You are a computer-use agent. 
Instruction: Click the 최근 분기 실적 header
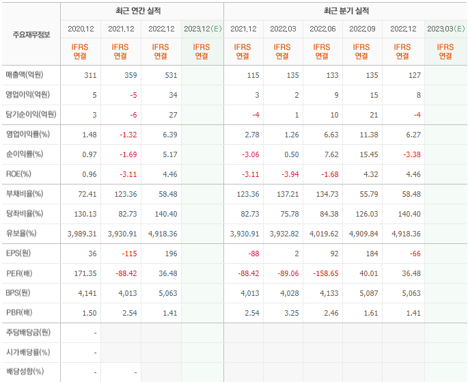pyautogui.click(x=346, y=11)
